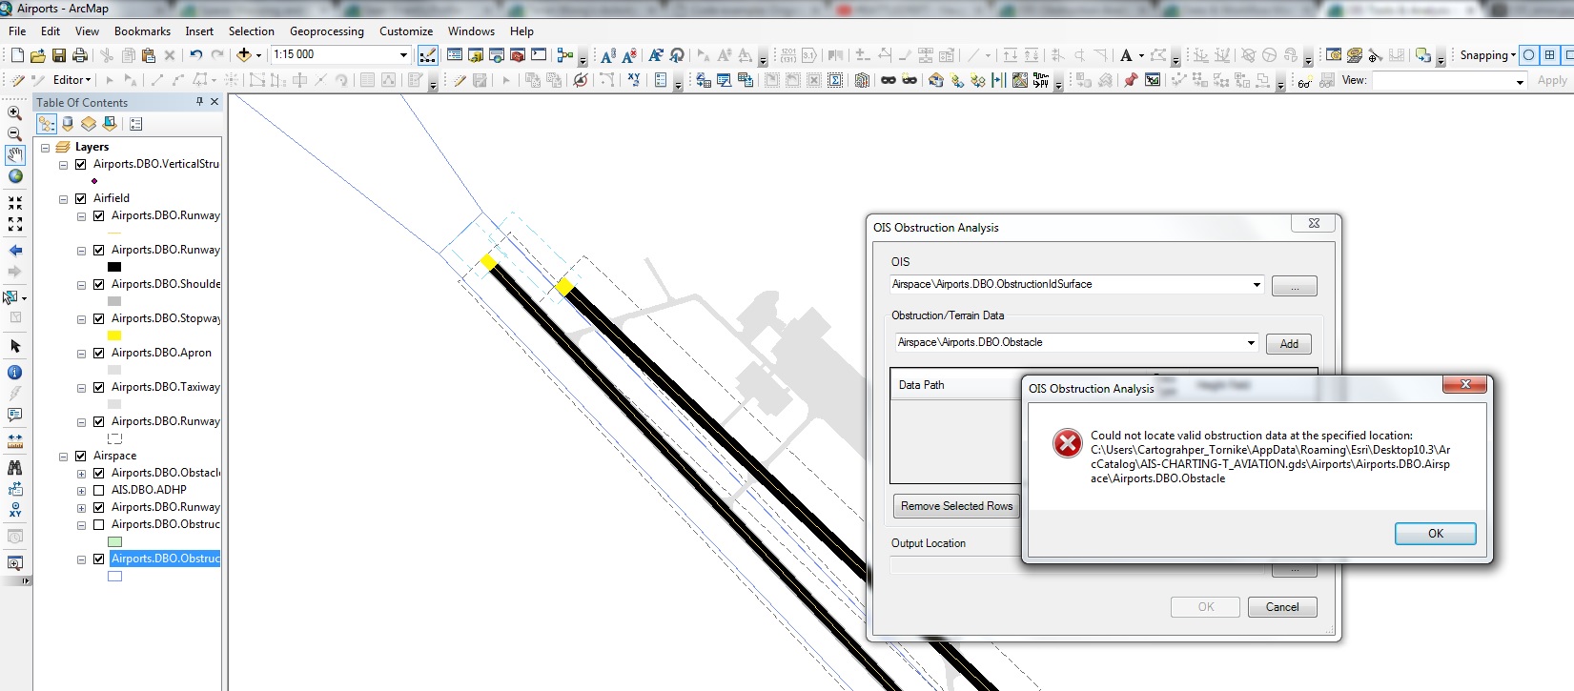Open the Customize menu
Image resolution: width=1574 pixels, height=691 pixels.
click(406, 31)
